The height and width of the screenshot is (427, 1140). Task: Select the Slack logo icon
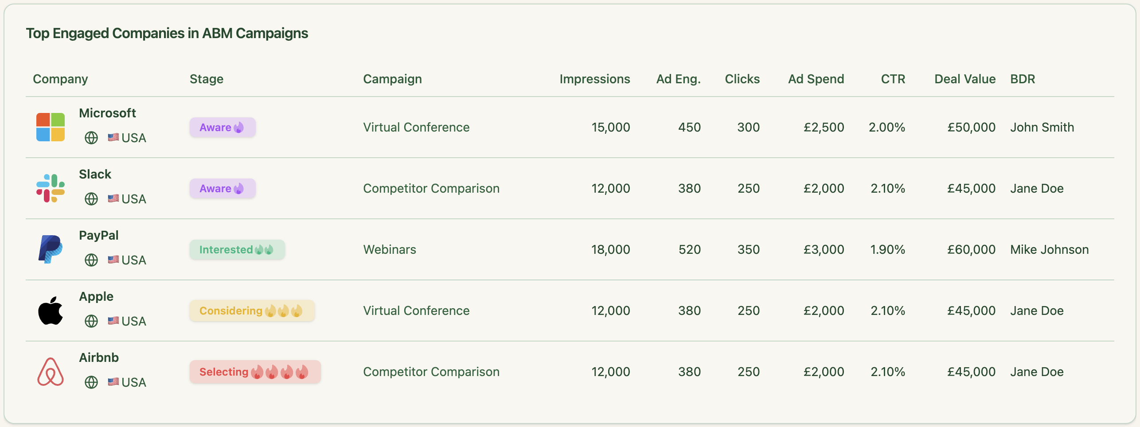pos(51,188)
